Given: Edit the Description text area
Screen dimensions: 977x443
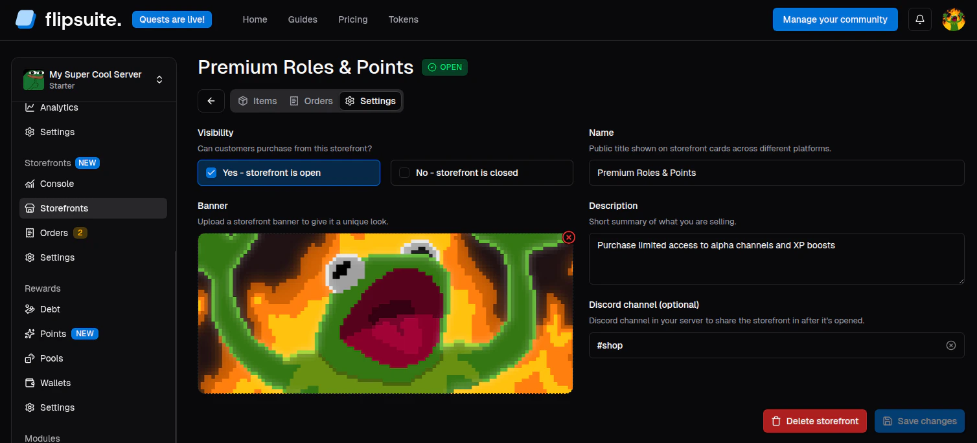Looking at the screenshot, I should point(777,259).
